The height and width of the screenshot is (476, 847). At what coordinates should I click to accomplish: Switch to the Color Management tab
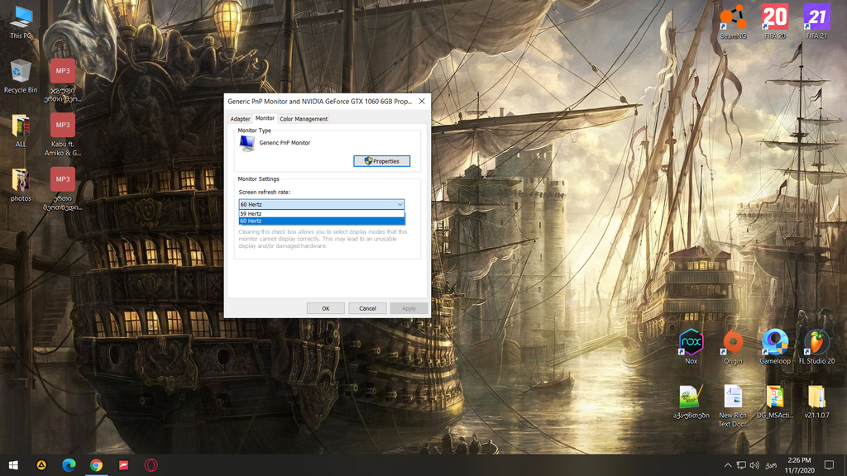coord(304,119)
